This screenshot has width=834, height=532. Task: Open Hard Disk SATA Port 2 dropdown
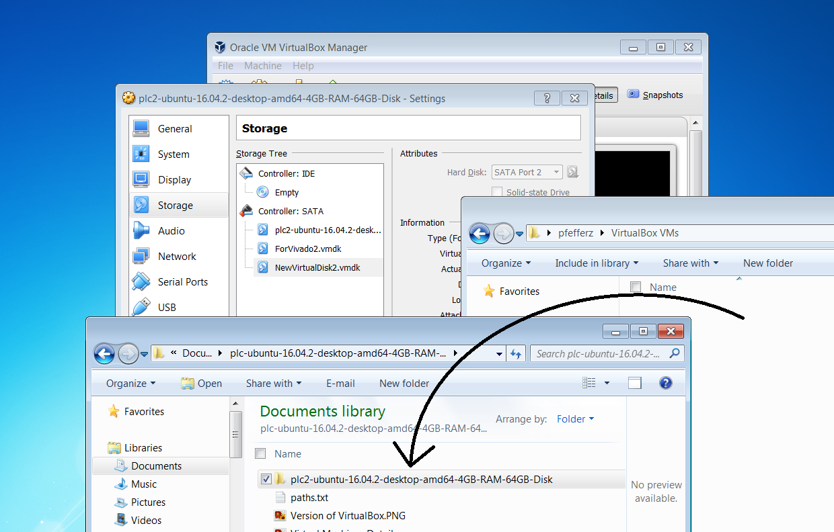pyautogui.click(x=527, y=172)
